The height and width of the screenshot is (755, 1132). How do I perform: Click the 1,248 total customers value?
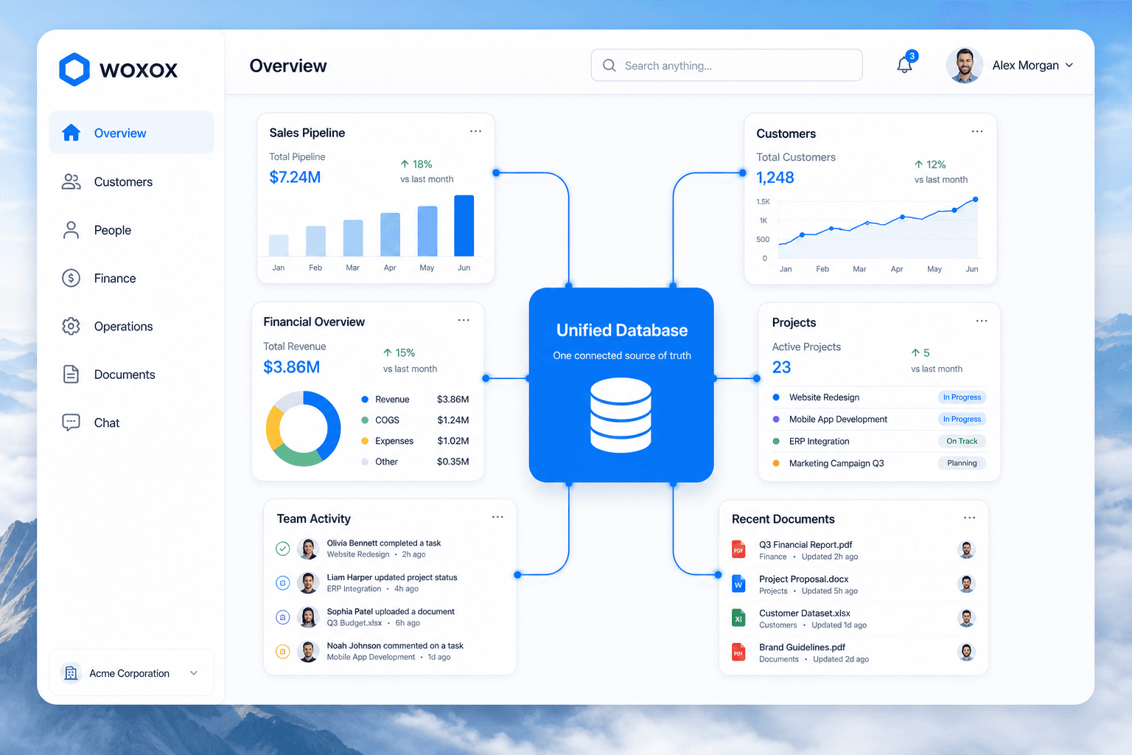click(775, 178)
